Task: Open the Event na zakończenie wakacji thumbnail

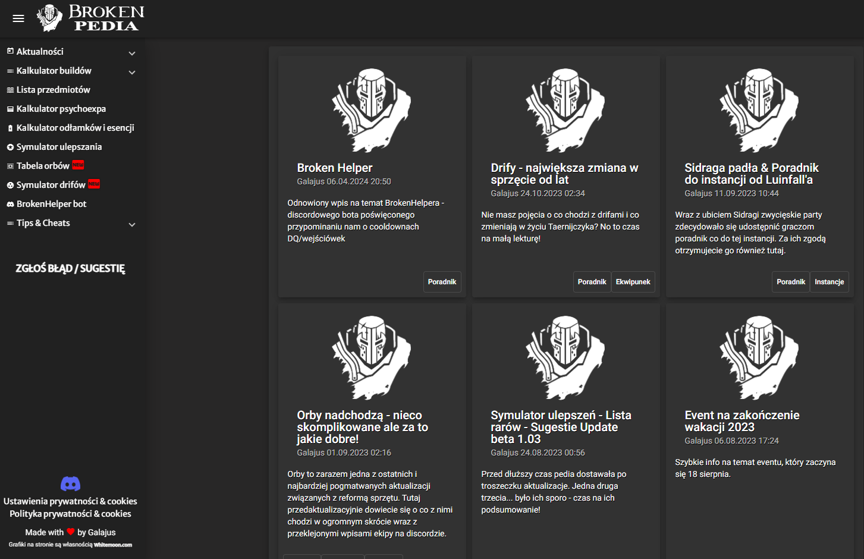Action: click(x=759, y=357)
